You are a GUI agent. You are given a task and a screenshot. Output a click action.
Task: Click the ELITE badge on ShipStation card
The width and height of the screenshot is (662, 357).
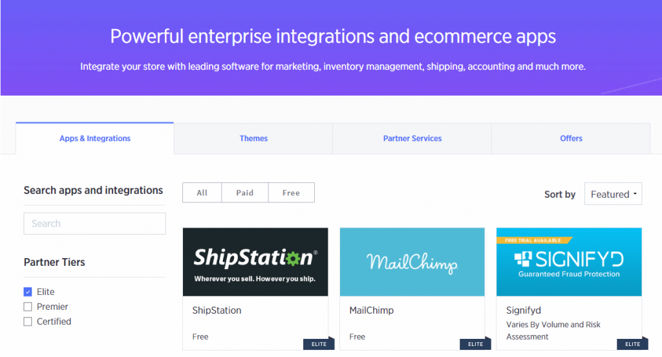pyautogui.click(x=319, y=344)
